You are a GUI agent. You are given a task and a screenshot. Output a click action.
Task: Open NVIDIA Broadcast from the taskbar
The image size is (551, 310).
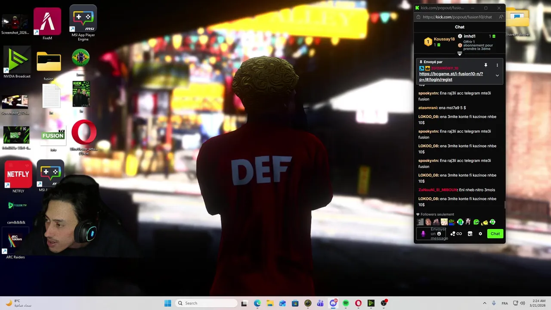coord(371,303)
